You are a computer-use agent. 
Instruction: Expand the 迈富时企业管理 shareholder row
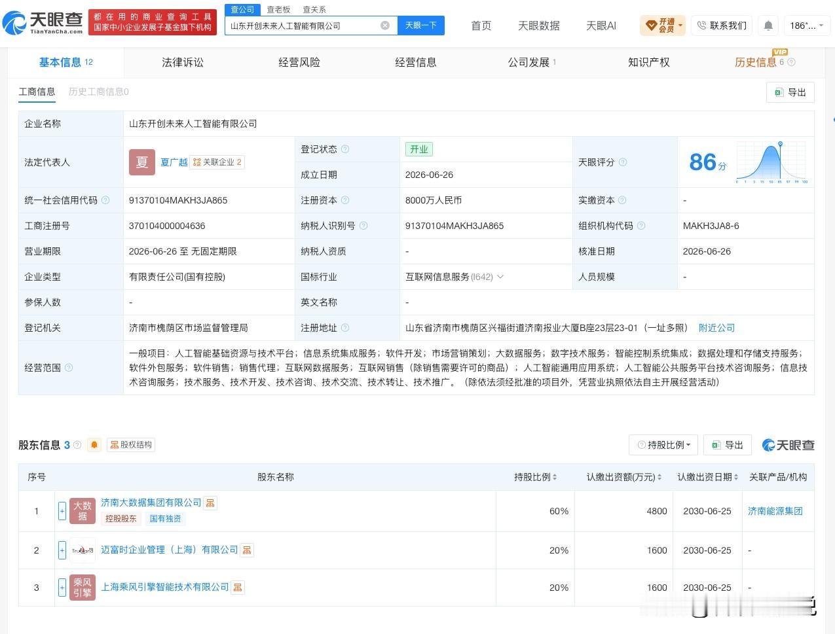(62, 550)
